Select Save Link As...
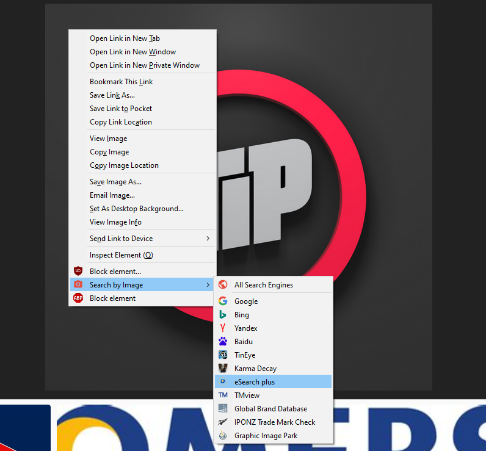This screenshot has height=451, width=486. [x=142, y=95]
